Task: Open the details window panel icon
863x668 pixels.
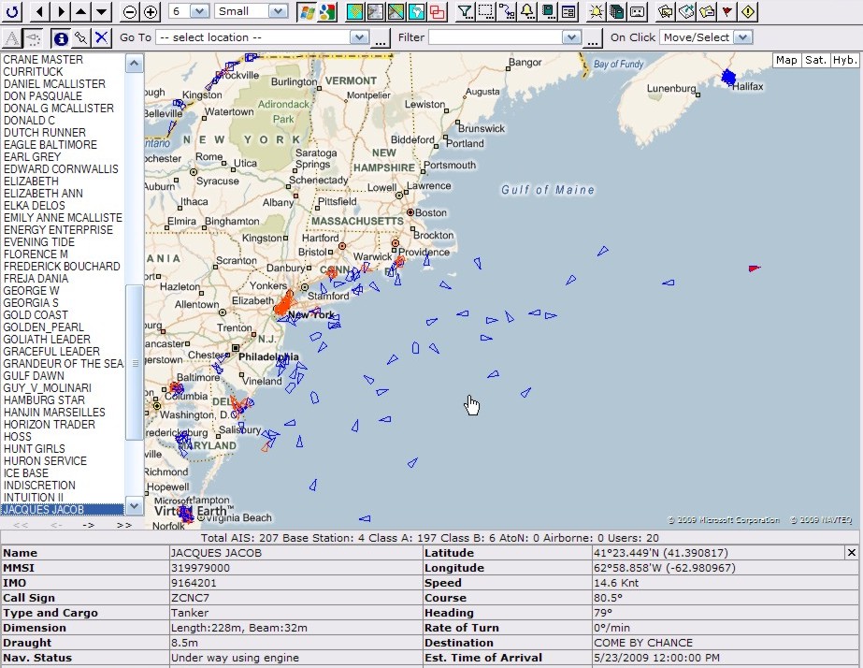Action: click(x=568, y=11)
